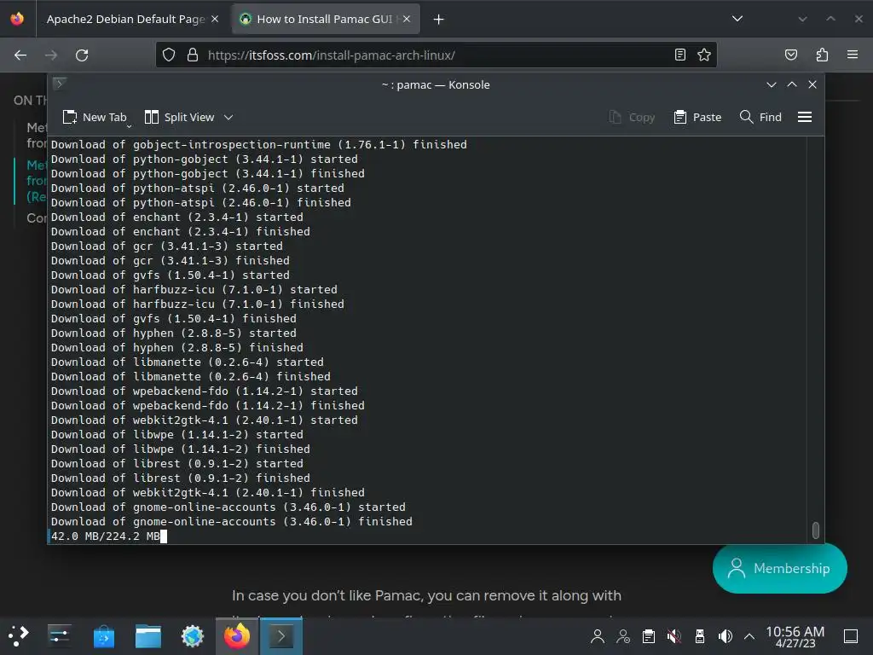This screenshot has width=873, height=655.
Task: Click the user with gear tray icon
Action: (x=623, y=636)
